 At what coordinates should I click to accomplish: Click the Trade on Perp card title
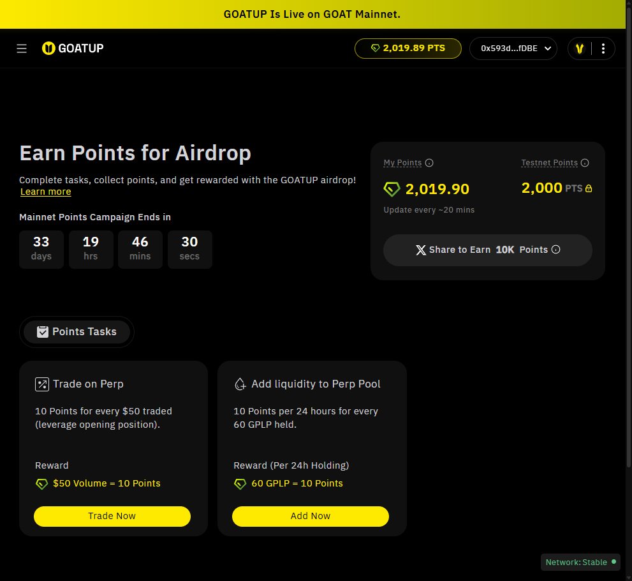(88, 384)
